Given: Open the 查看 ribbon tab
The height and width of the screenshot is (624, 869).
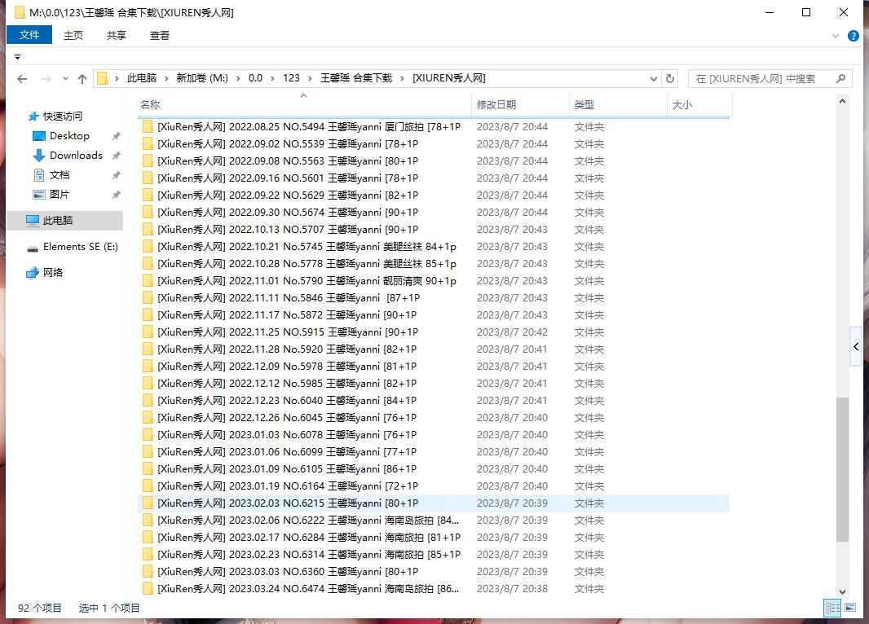Looking at the screenshot, I should [x=160, y=35].
